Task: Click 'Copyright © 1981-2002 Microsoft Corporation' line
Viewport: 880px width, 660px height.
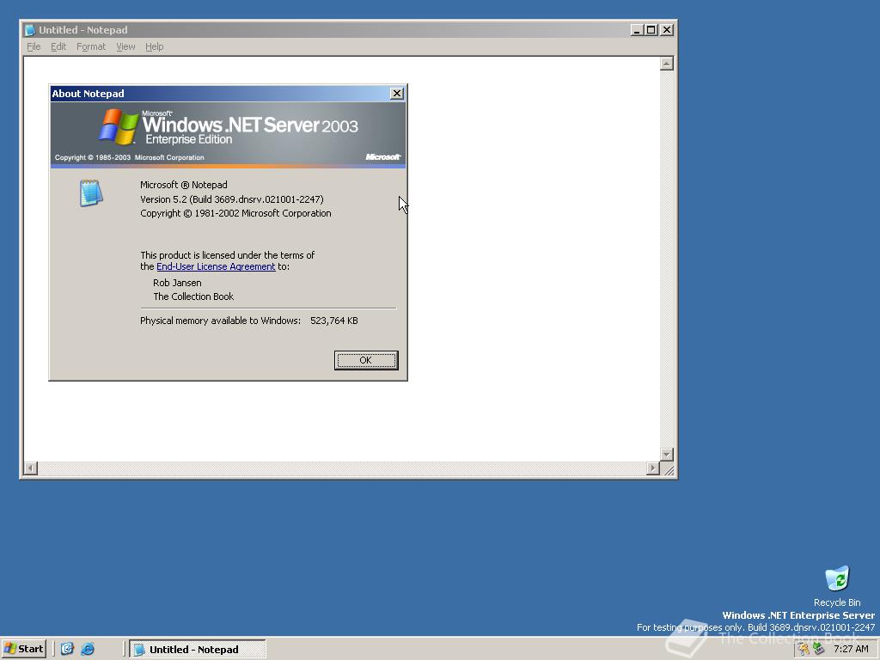Action: click(x=235, y=213)
